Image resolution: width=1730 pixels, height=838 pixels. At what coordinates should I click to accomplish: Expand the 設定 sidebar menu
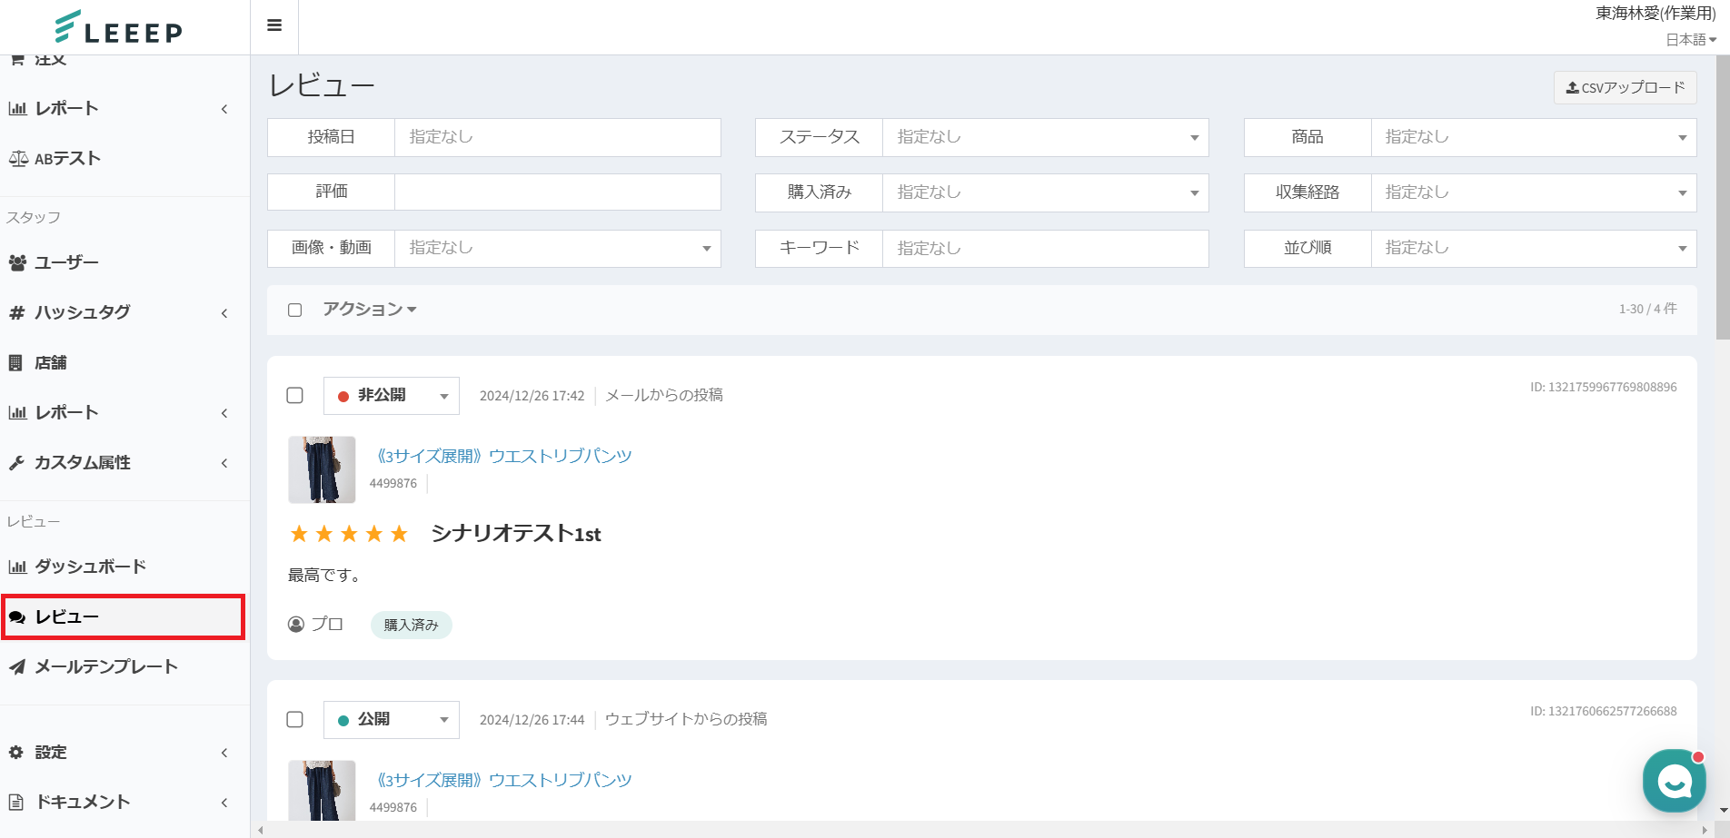pyautogui.click(x=224, y=753)
